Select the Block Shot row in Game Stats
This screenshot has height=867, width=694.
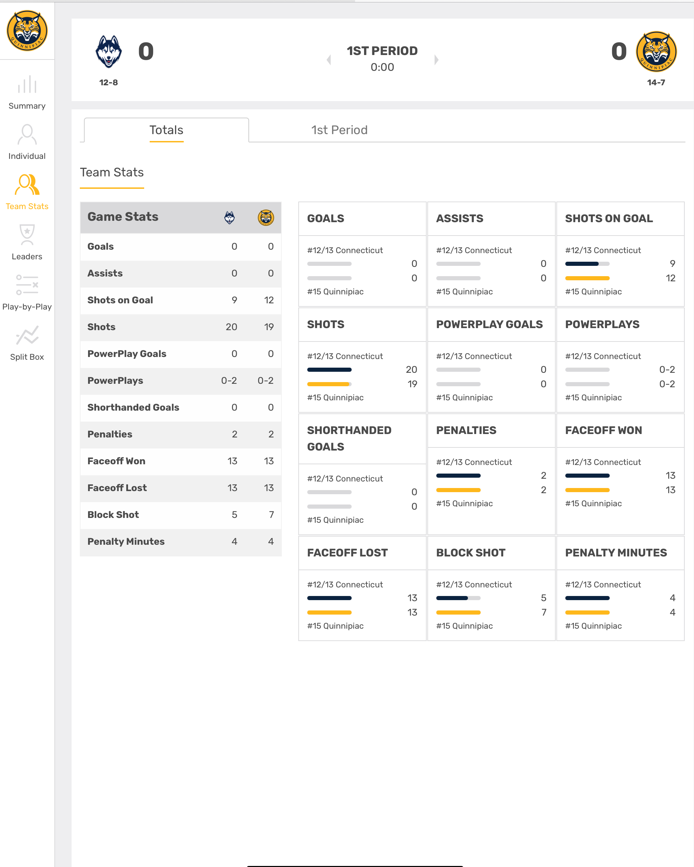(x=181, y=515)
